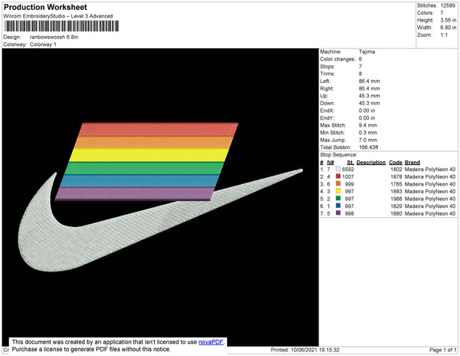Screen dimensions: 460x356
Task: Select the white thread color swatch
Action: tap(338, 169)
